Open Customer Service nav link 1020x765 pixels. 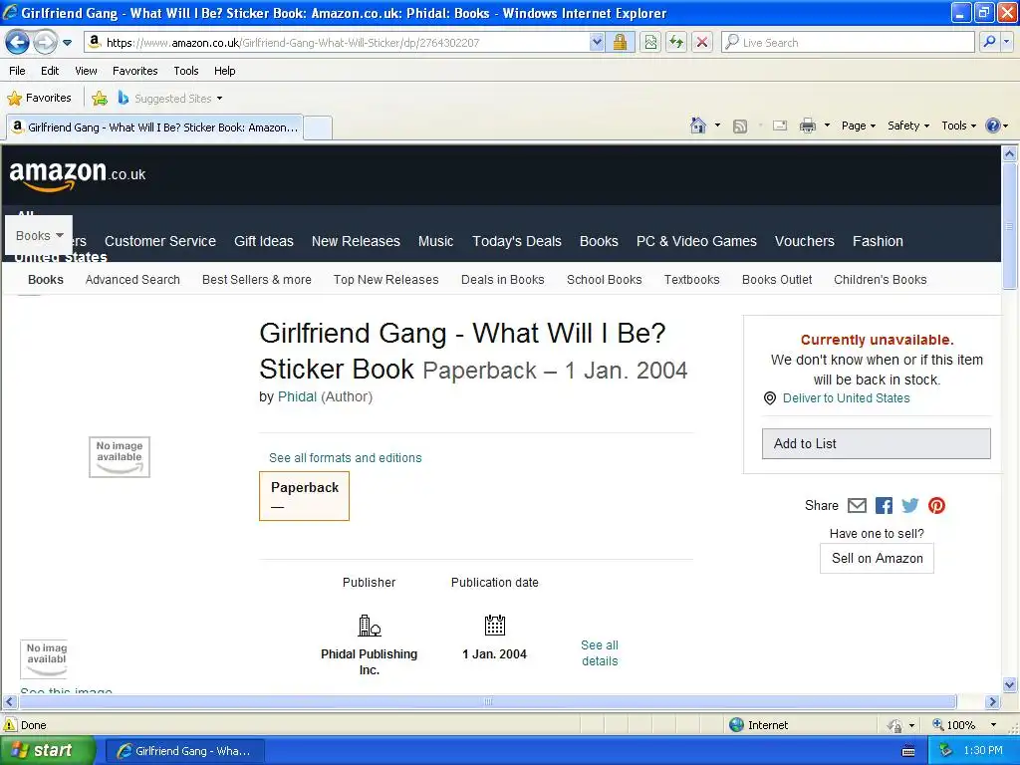tap(160, 241)
